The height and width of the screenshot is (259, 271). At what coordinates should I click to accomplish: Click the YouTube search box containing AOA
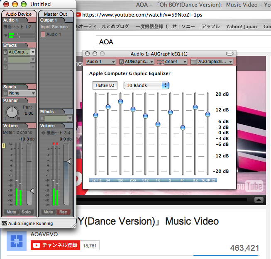point(183,42)
